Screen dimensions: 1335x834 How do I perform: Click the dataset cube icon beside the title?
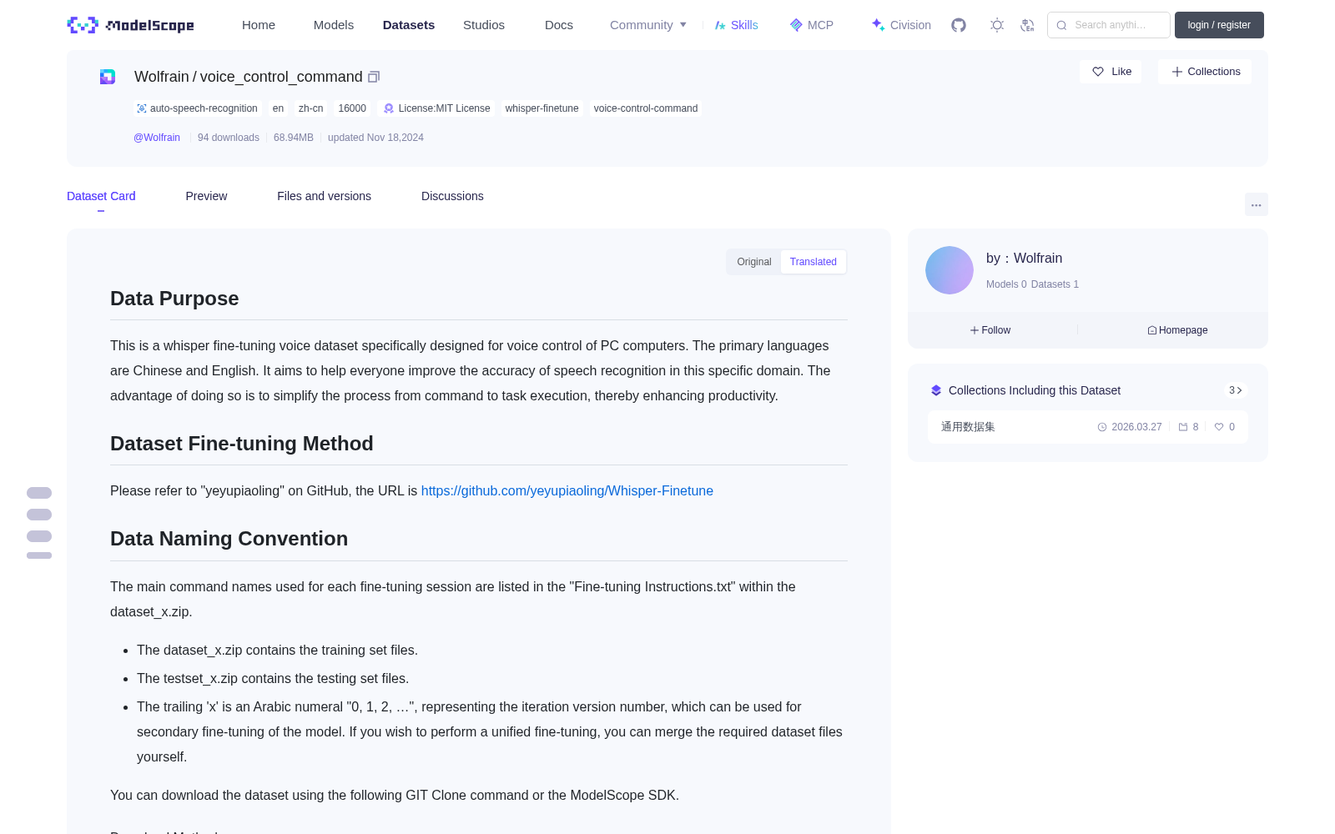108,77
